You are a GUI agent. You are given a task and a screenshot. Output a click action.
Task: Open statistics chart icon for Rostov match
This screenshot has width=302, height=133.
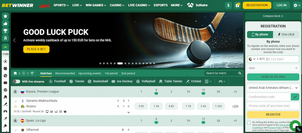(x=51, y=112)
